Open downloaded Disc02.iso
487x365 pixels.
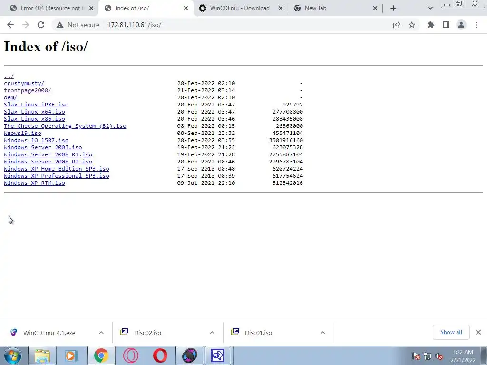pos(147,333)
